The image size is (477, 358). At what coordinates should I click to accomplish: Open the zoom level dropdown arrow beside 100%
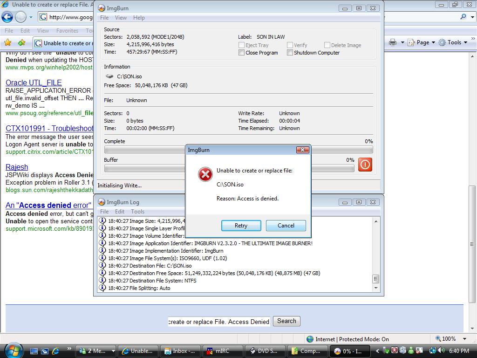click(464, 339)
